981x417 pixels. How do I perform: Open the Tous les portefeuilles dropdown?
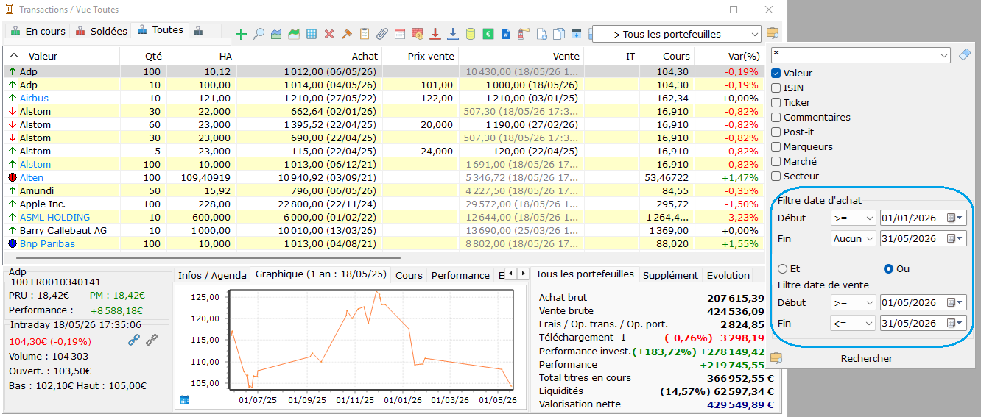coord(677,34)
